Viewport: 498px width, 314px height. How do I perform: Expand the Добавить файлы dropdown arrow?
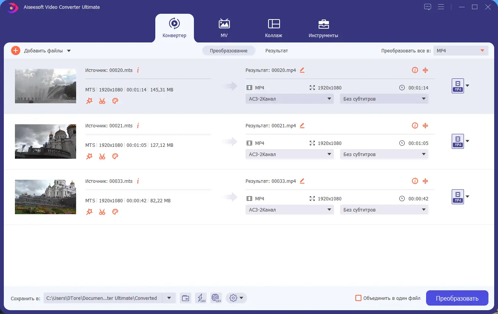point(69,50)
